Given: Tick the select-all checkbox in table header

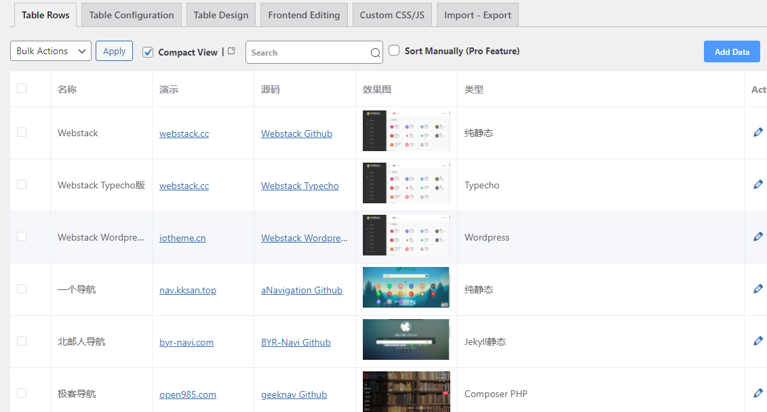Looking at the screenshot, I should point(22,88).
